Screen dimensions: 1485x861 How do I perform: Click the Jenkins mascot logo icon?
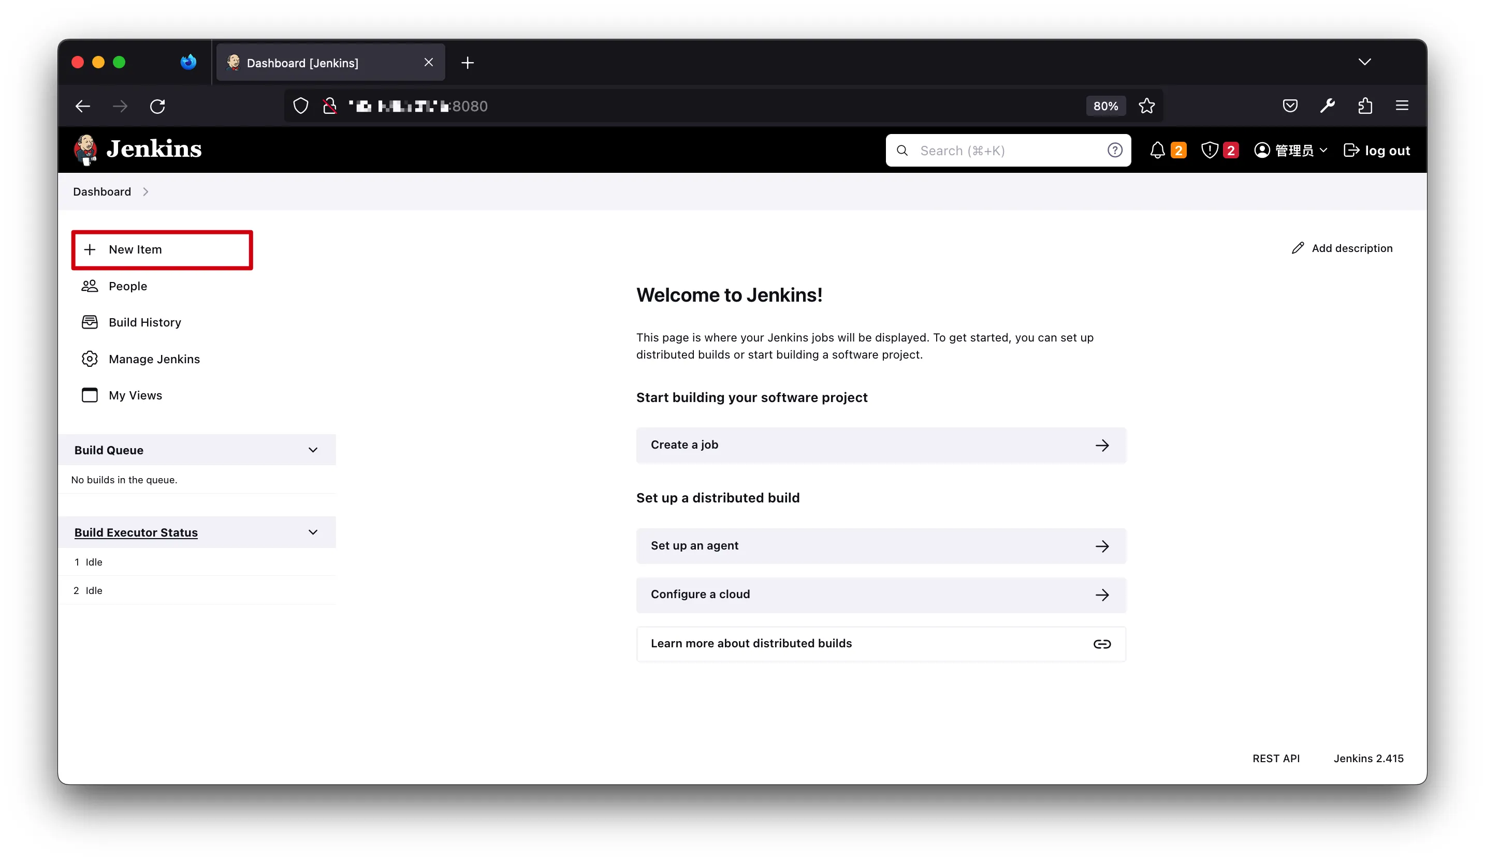tap(86, 150)
